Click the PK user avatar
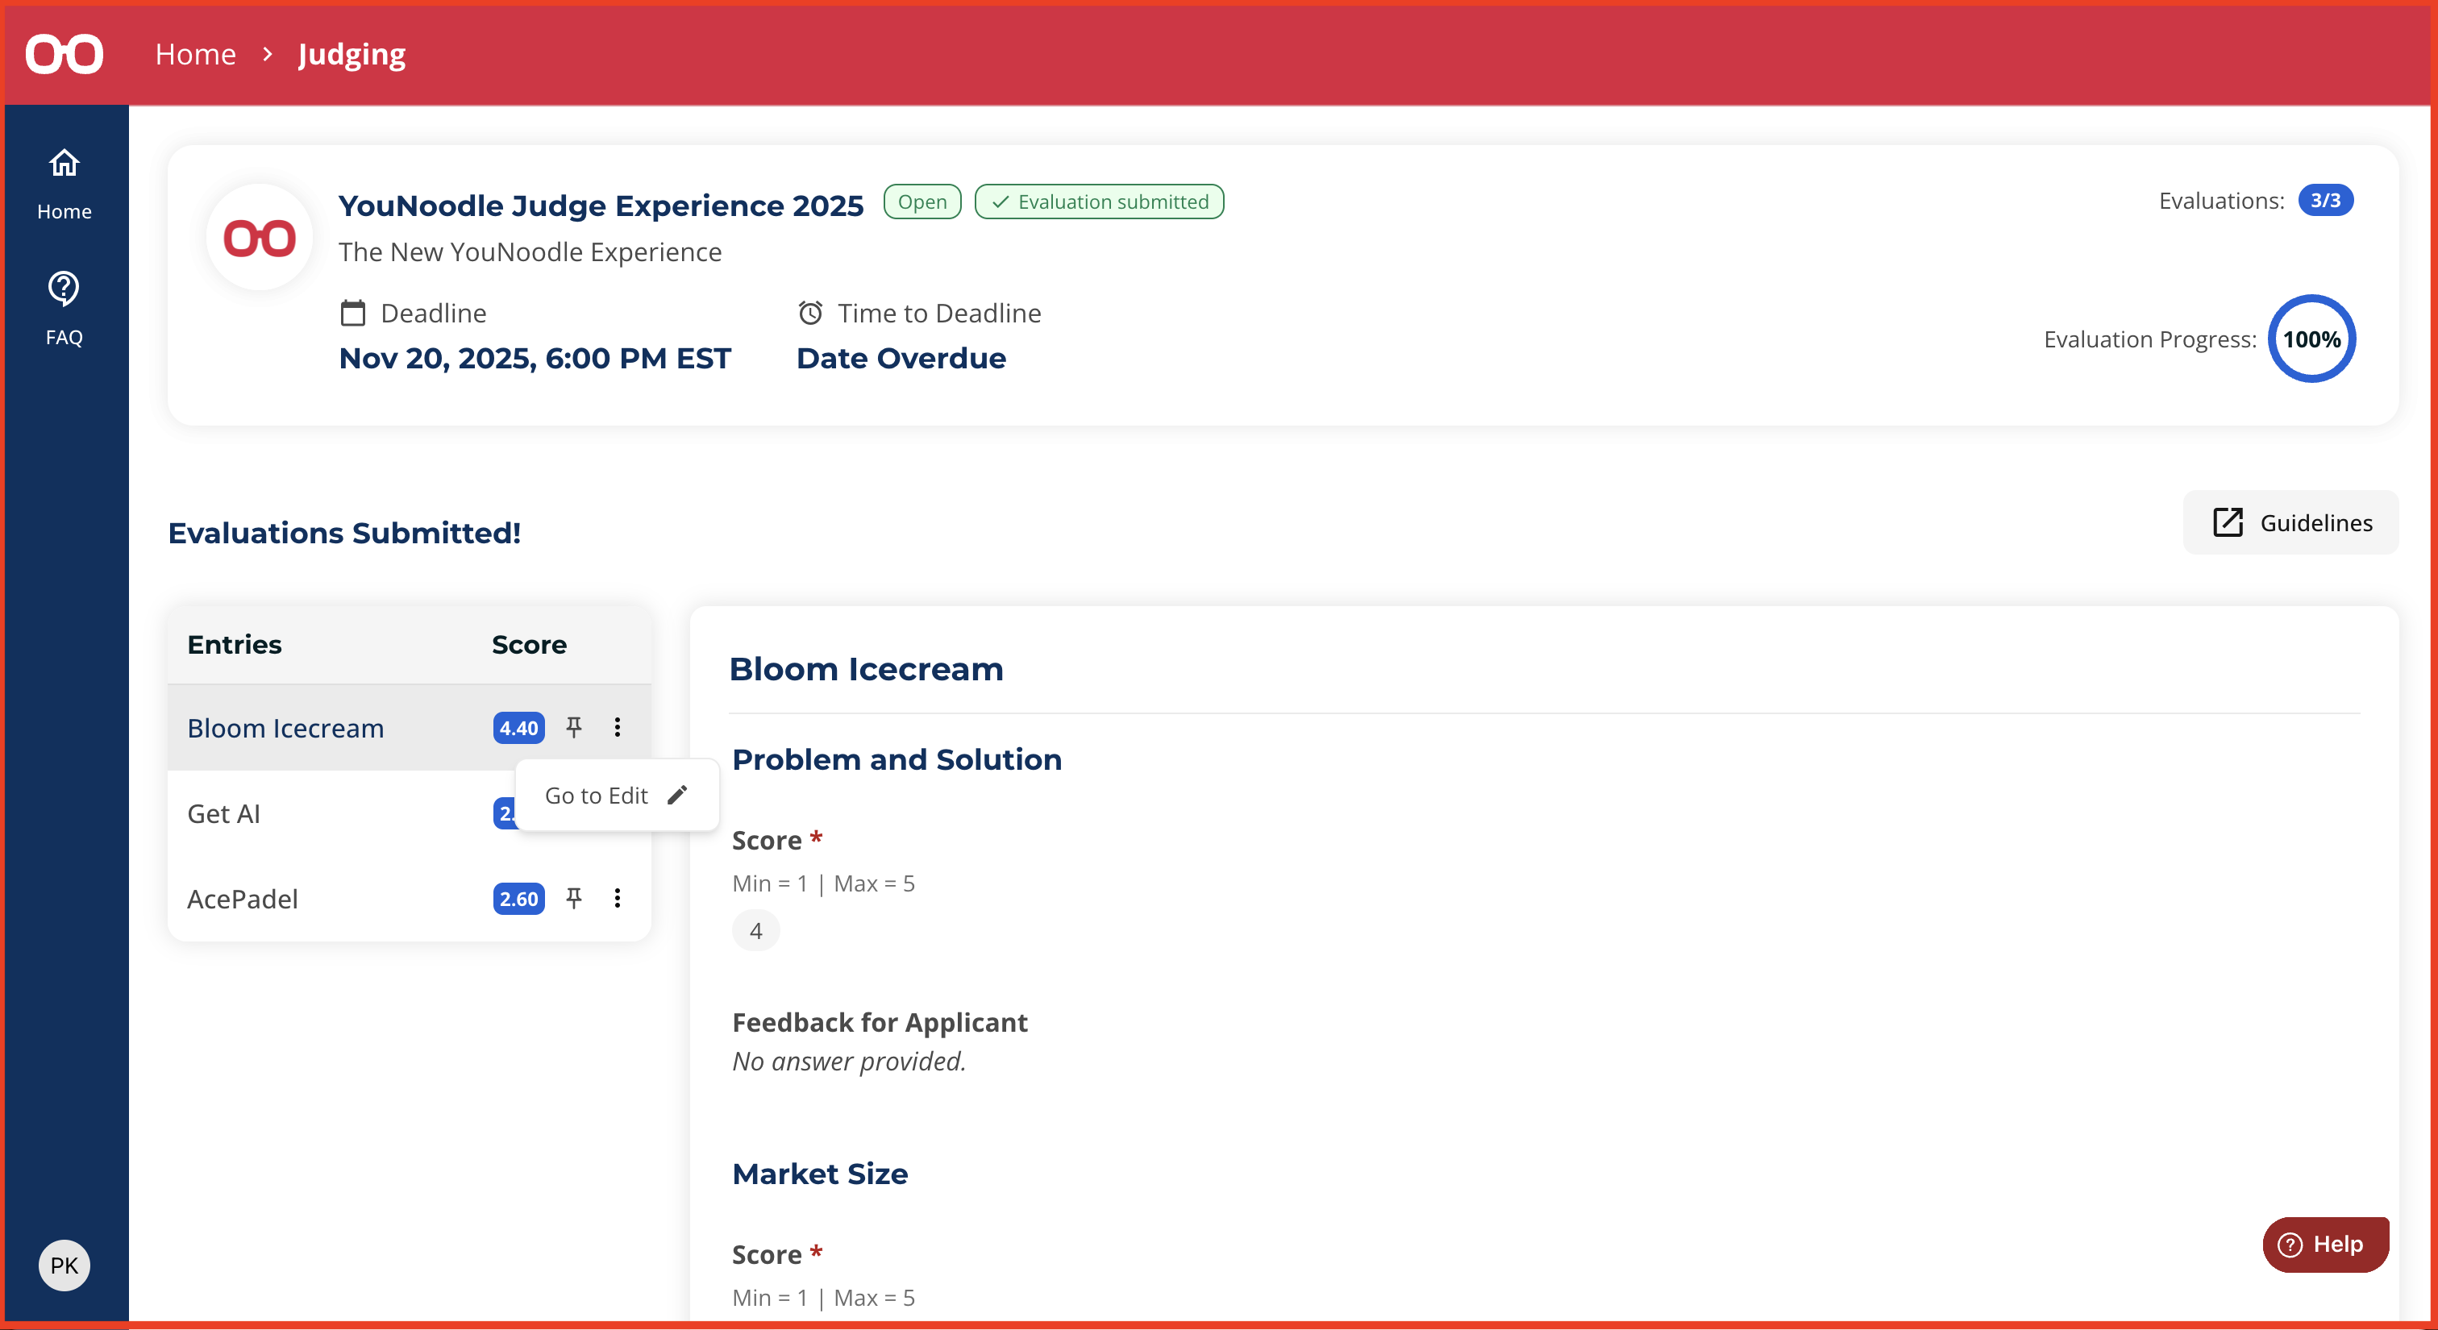The image size is (2438, 1330). [x=64, y=1265]
